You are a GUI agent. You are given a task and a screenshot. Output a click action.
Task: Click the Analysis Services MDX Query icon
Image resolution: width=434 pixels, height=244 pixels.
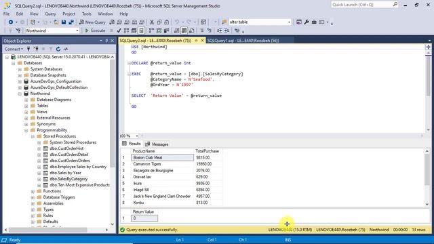(x=119, y=22)
